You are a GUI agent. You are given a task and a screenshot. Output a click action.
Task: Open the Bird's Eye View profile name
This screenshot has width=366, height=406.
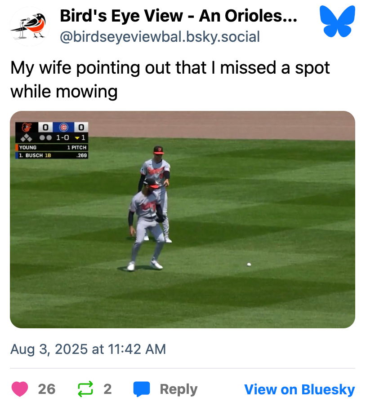[x=178, y=17]
